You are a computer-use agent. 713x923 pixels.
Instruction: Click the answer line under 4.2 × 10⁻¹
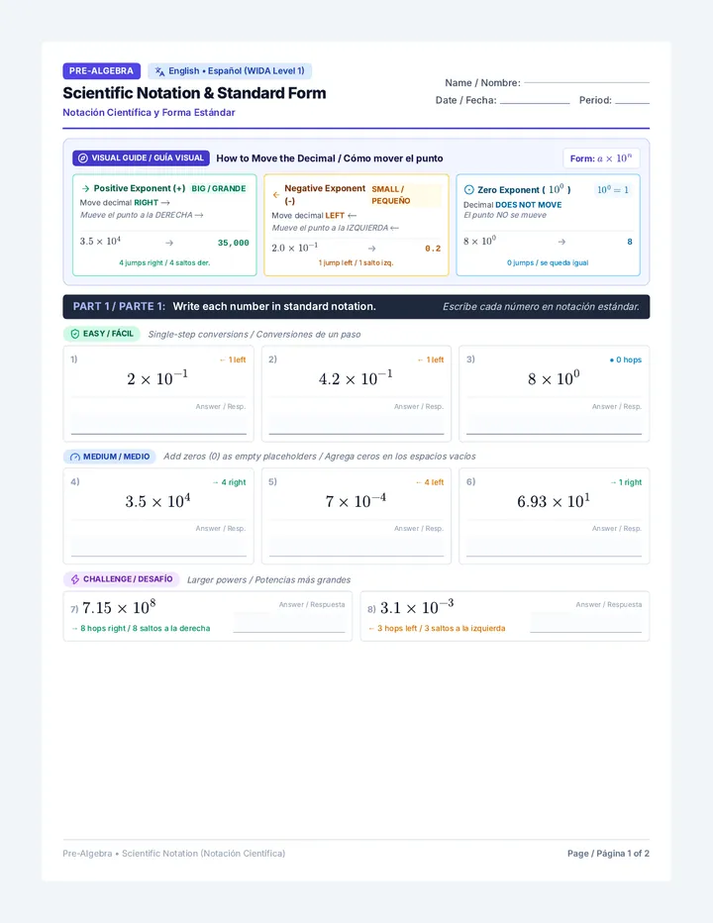[x=356, y=424]
